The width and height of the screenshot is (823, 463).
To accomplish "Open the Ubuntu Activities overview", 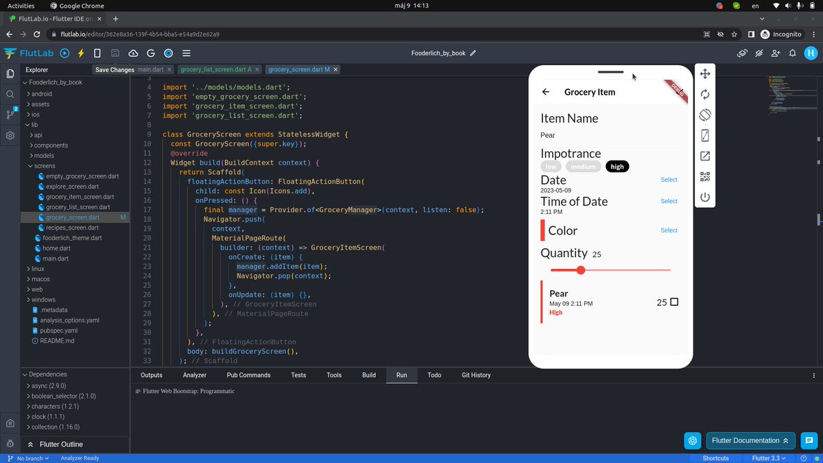I will pyautogui.click(x=21, y=5).
